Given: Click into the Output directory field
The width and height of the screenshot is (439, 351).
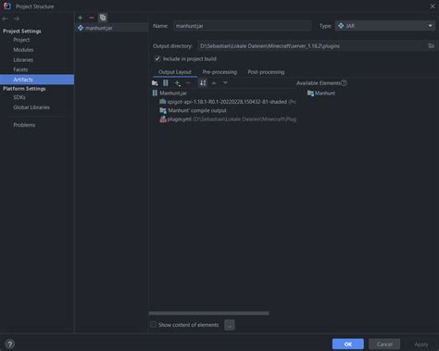Looking at the screenshot, I should pos(311,46).
